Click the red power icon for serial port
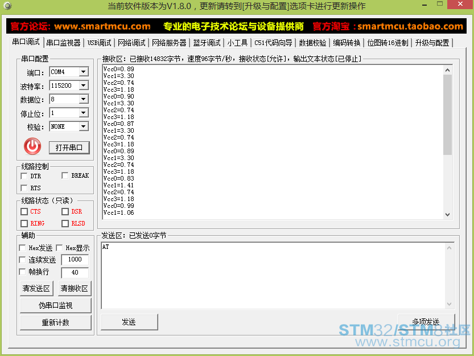Viewport: 474px width, 356px height. click(32, 146)
